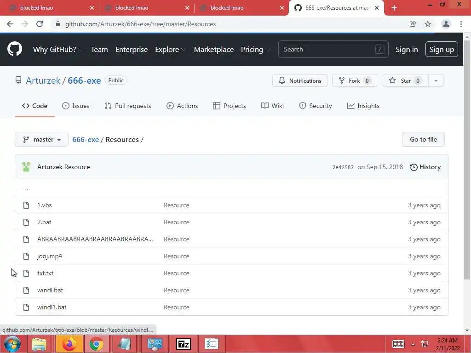Image resolution: width=471 pixels, height=353 pixels.
Task: Click the network tray icon
Action: (x=425, y=344)
